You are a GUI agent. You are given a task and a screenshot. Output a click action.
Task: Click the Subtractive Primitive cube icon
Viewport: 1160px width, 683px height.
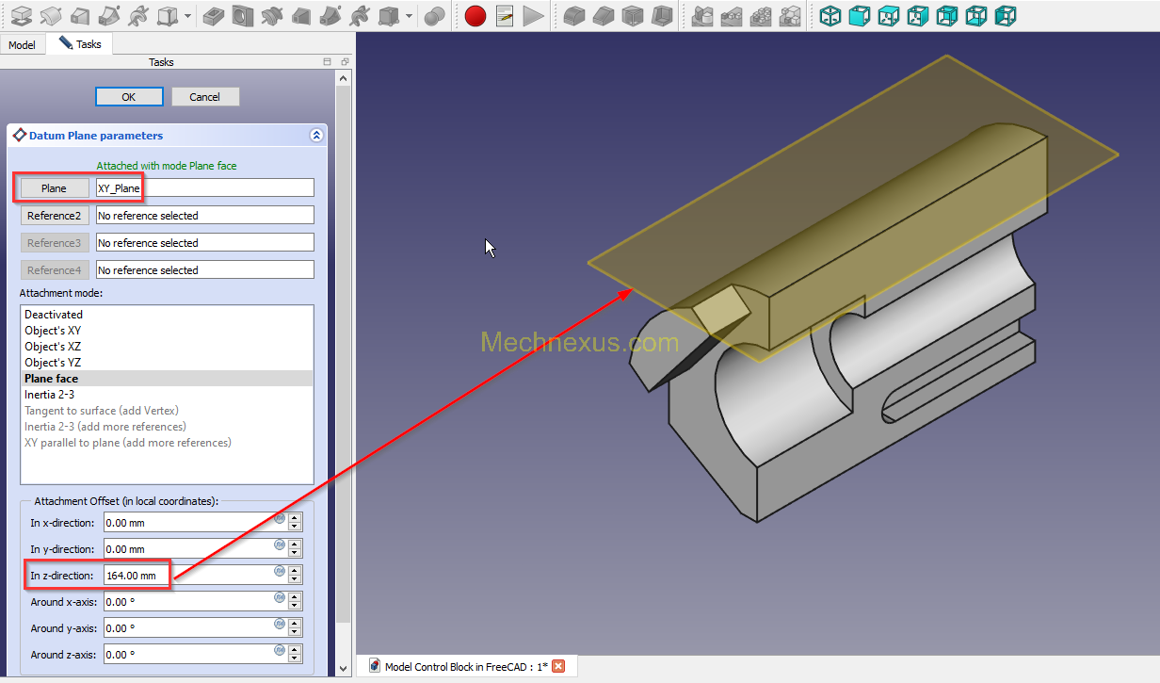388,15
